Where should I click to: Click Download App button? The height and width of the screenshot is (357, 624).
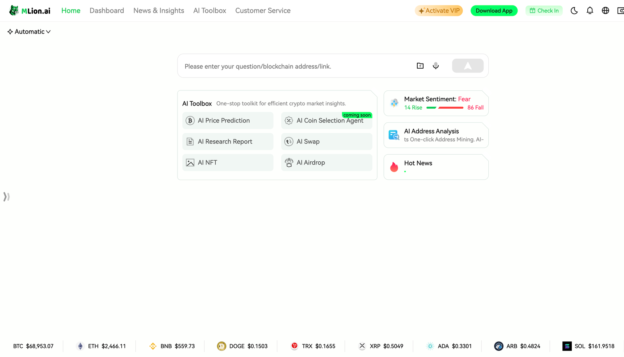[494, 11]
